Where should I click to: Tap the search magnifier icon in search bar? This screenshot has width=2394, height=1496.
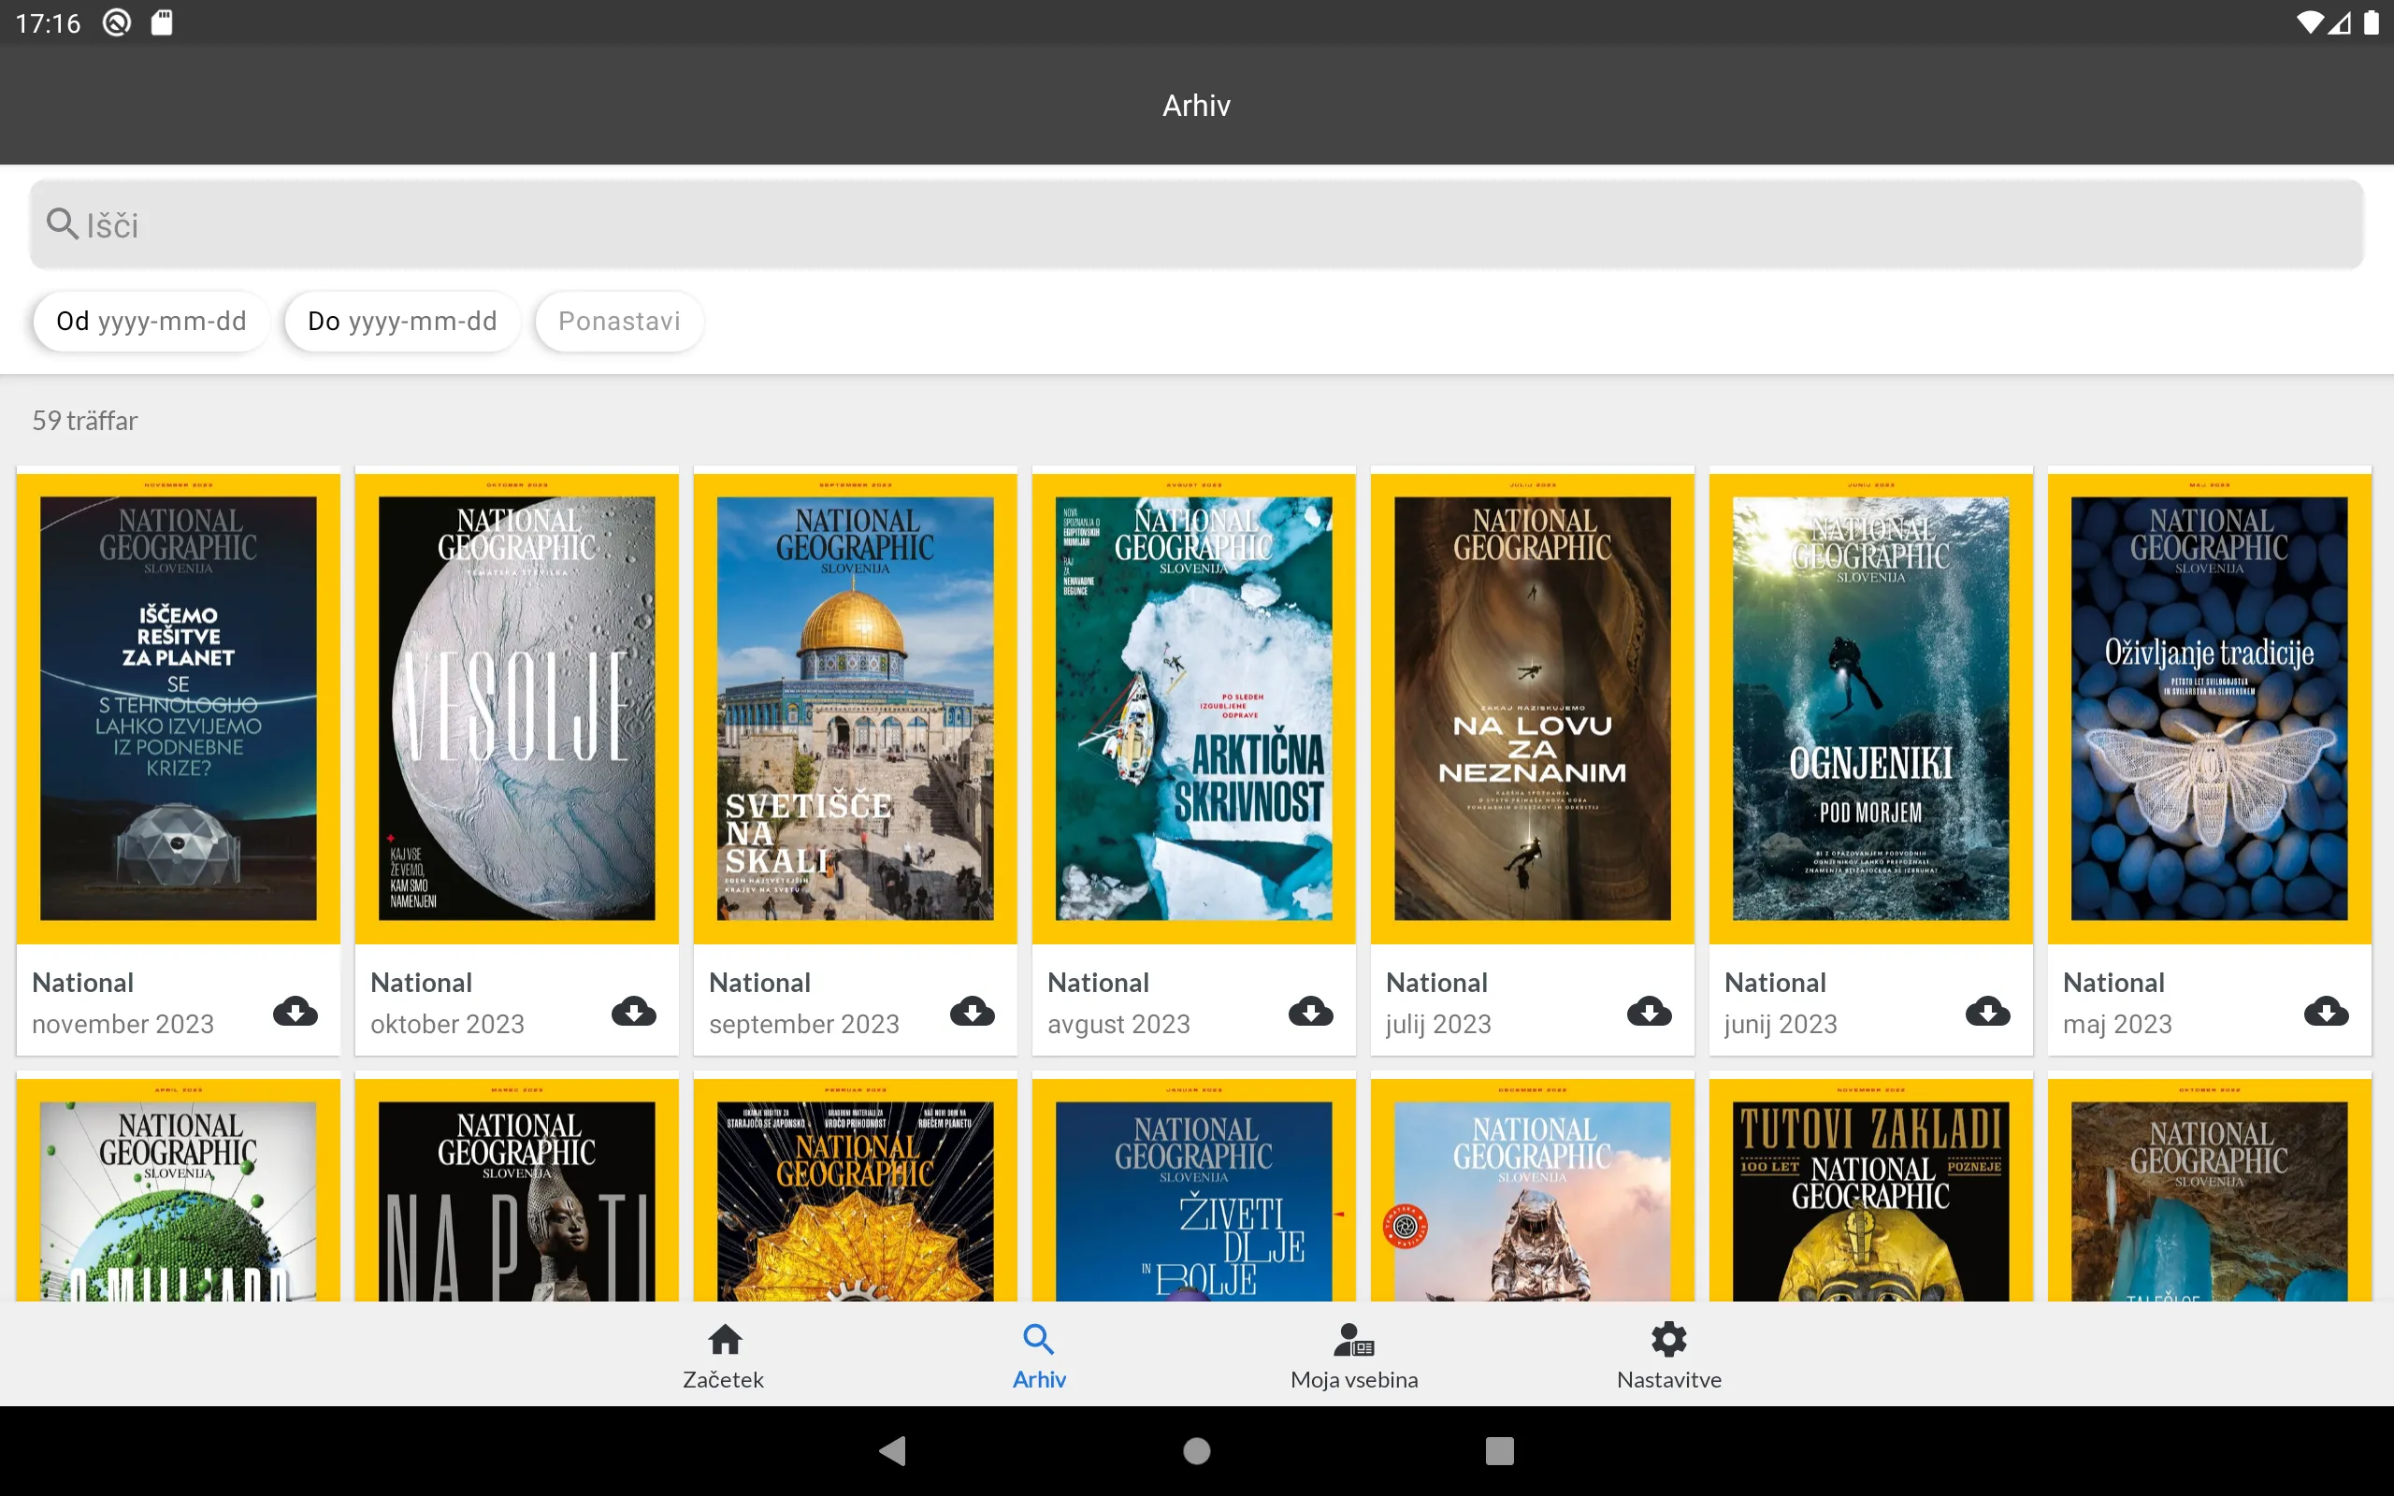(63, 224)
